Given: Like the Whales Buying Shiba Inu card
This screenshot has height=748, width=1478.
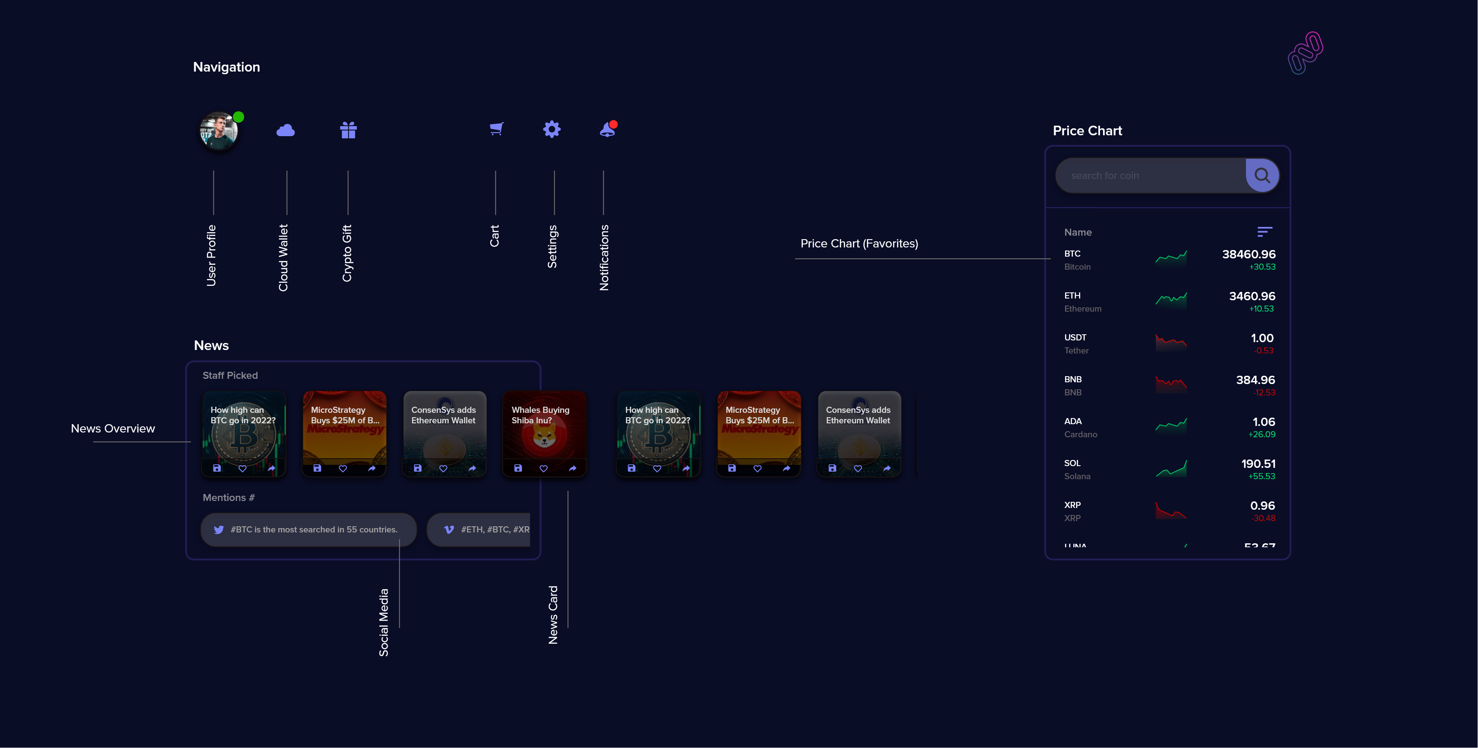Looking at the screenshot, I should [543, 468].
